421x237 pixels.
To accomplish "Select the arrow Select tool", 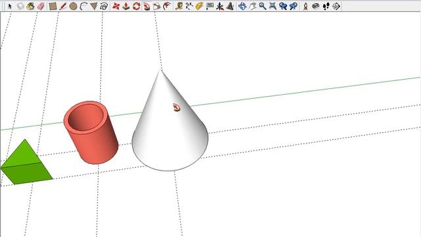I will (10, 6).
